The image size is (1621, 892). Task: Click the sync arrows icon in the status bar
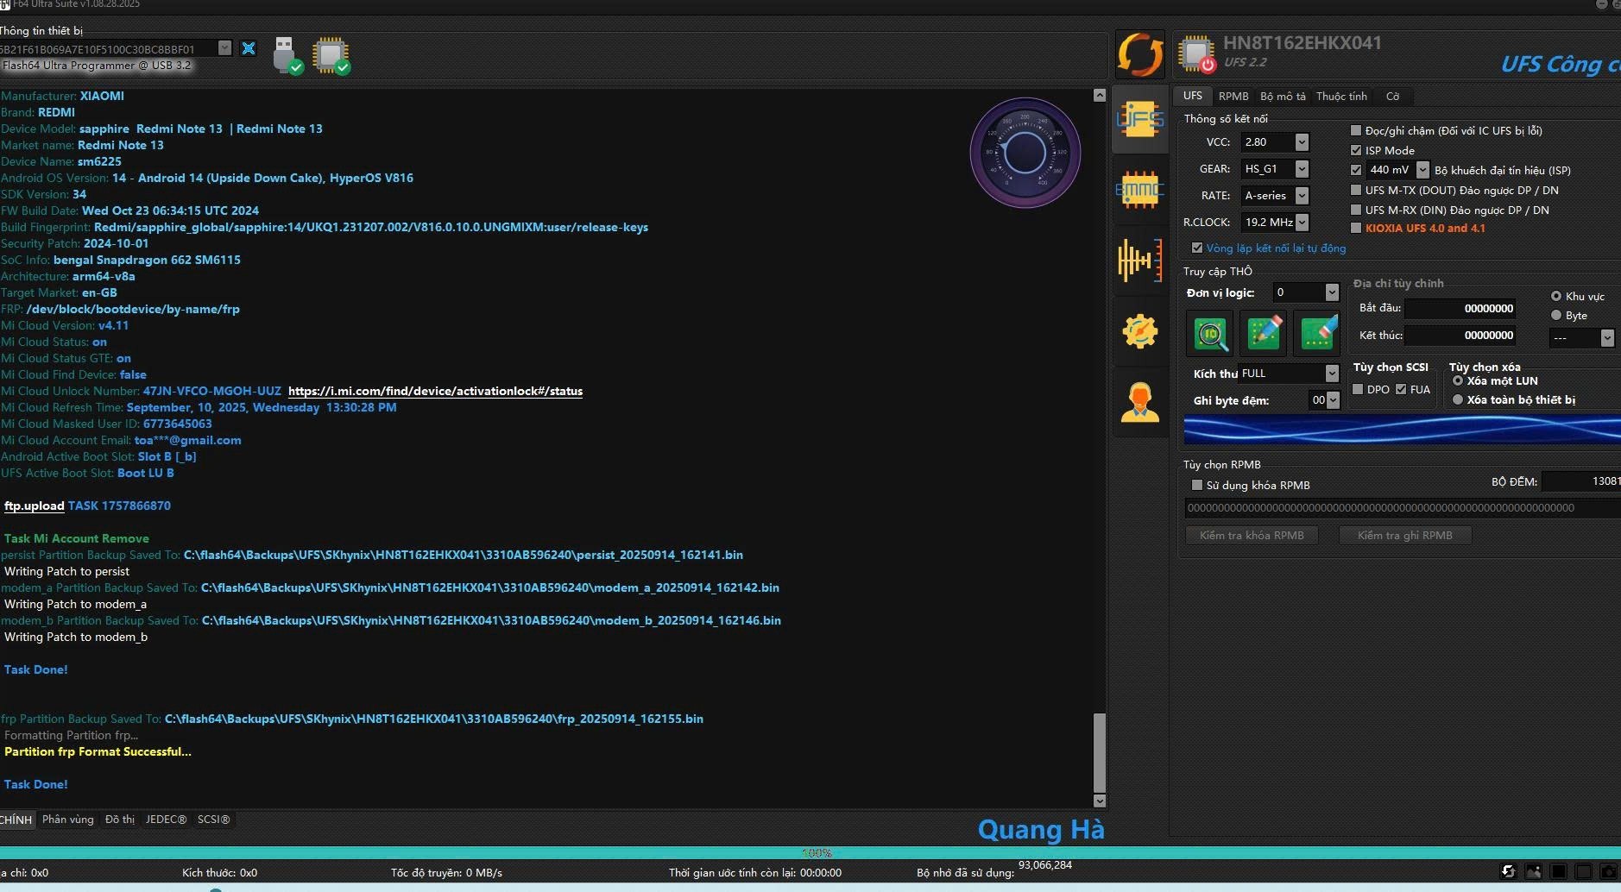pos(1508,871)
